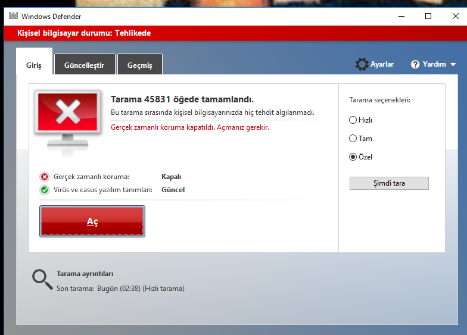Click the Windows Defender castle icon in title bar
Image resolution: width=467 pixels, height=335 pixels.
13,15
